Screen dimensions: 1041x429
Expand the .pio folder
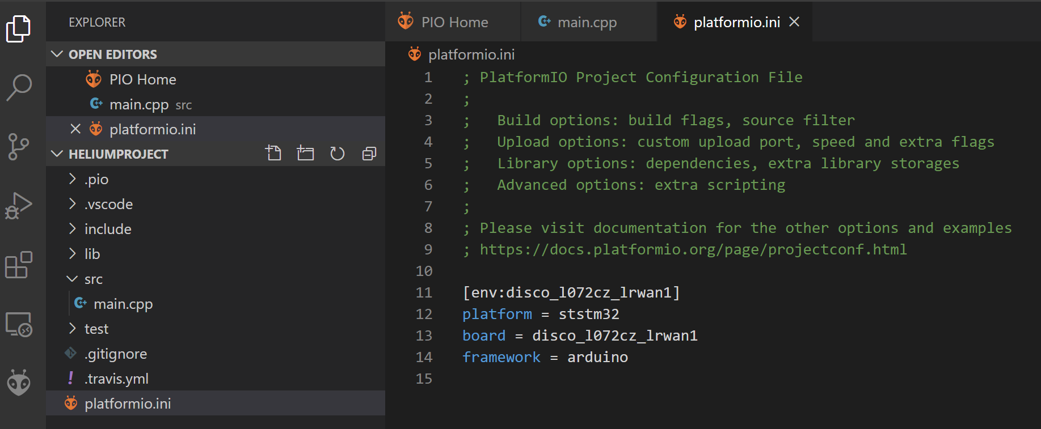click(96, 179)
